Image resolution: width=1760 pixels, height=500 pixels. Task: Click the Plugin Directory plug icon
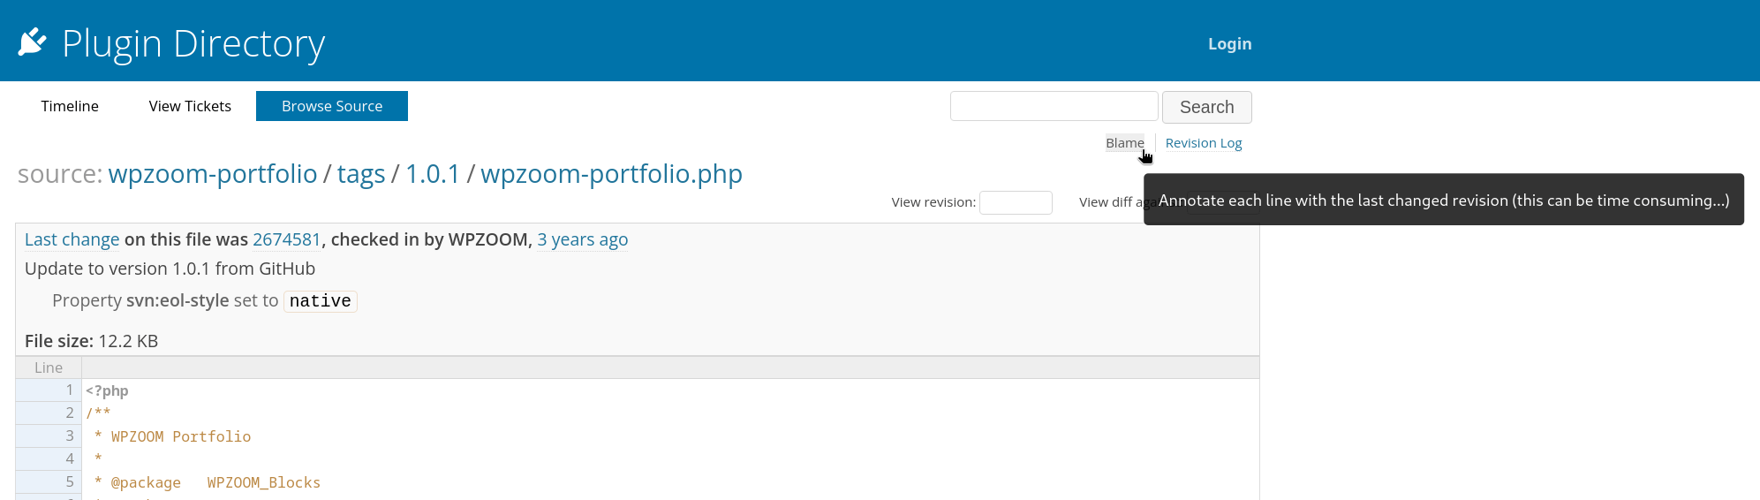[x=33, y=42]
